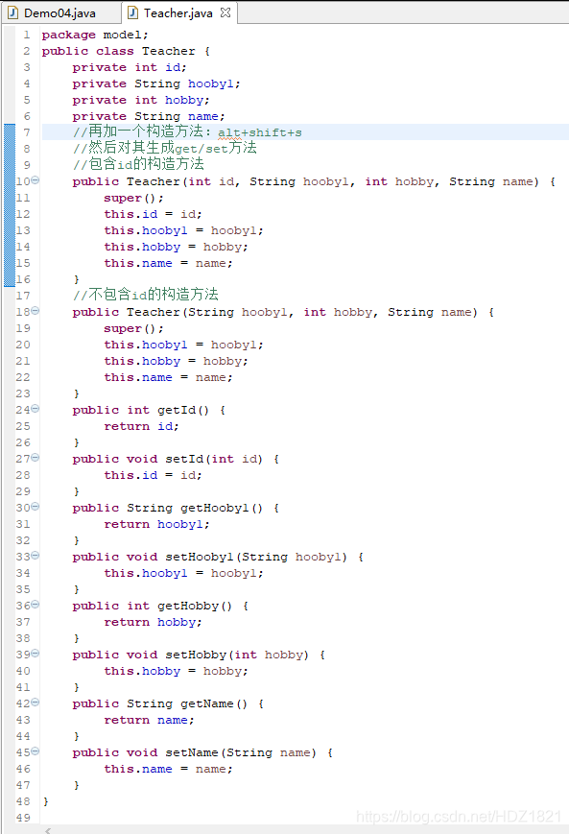This screenshot has width=569, height=834.
Task: Click 'super();' on line 11
Action: click(133, 199)
